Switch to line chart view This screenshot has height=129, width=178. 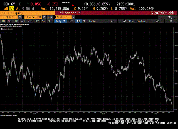click(71, 21)
